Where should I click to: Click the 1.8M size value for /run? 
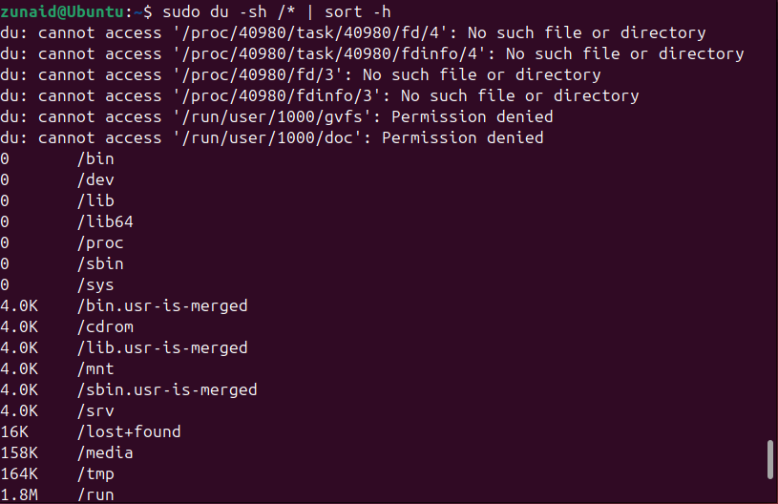pos(19,494)
